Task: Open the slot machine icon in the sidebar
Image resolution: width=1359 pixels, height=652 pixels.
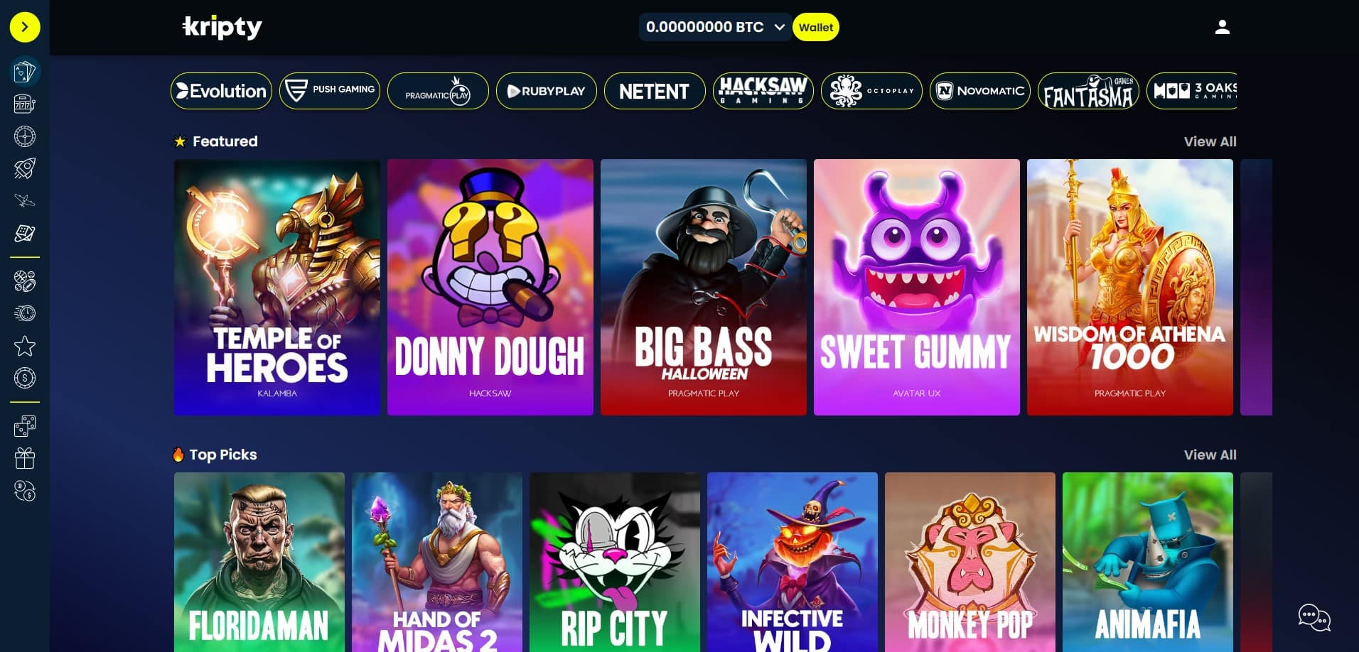Action: point(25,104)
